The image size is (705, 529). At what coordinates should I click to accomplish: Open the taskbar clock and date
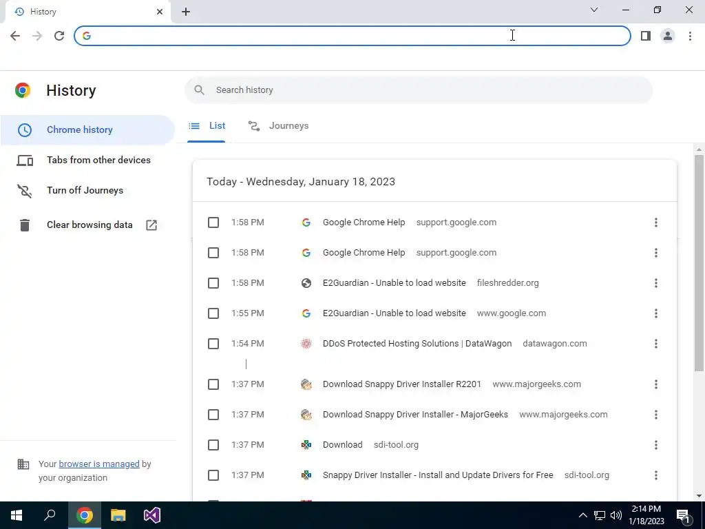click(x=646, y=515)
